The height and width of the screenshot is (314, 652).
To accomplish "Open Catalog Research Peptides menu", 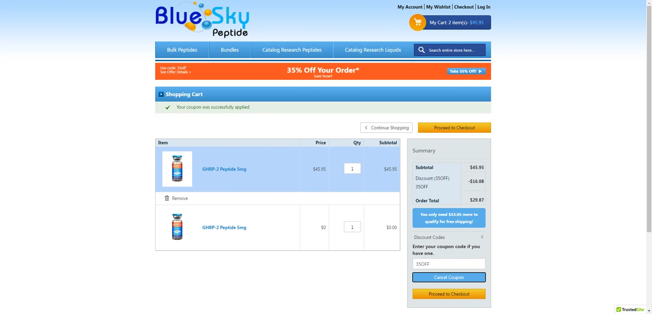I will click(x=292, y=50).
